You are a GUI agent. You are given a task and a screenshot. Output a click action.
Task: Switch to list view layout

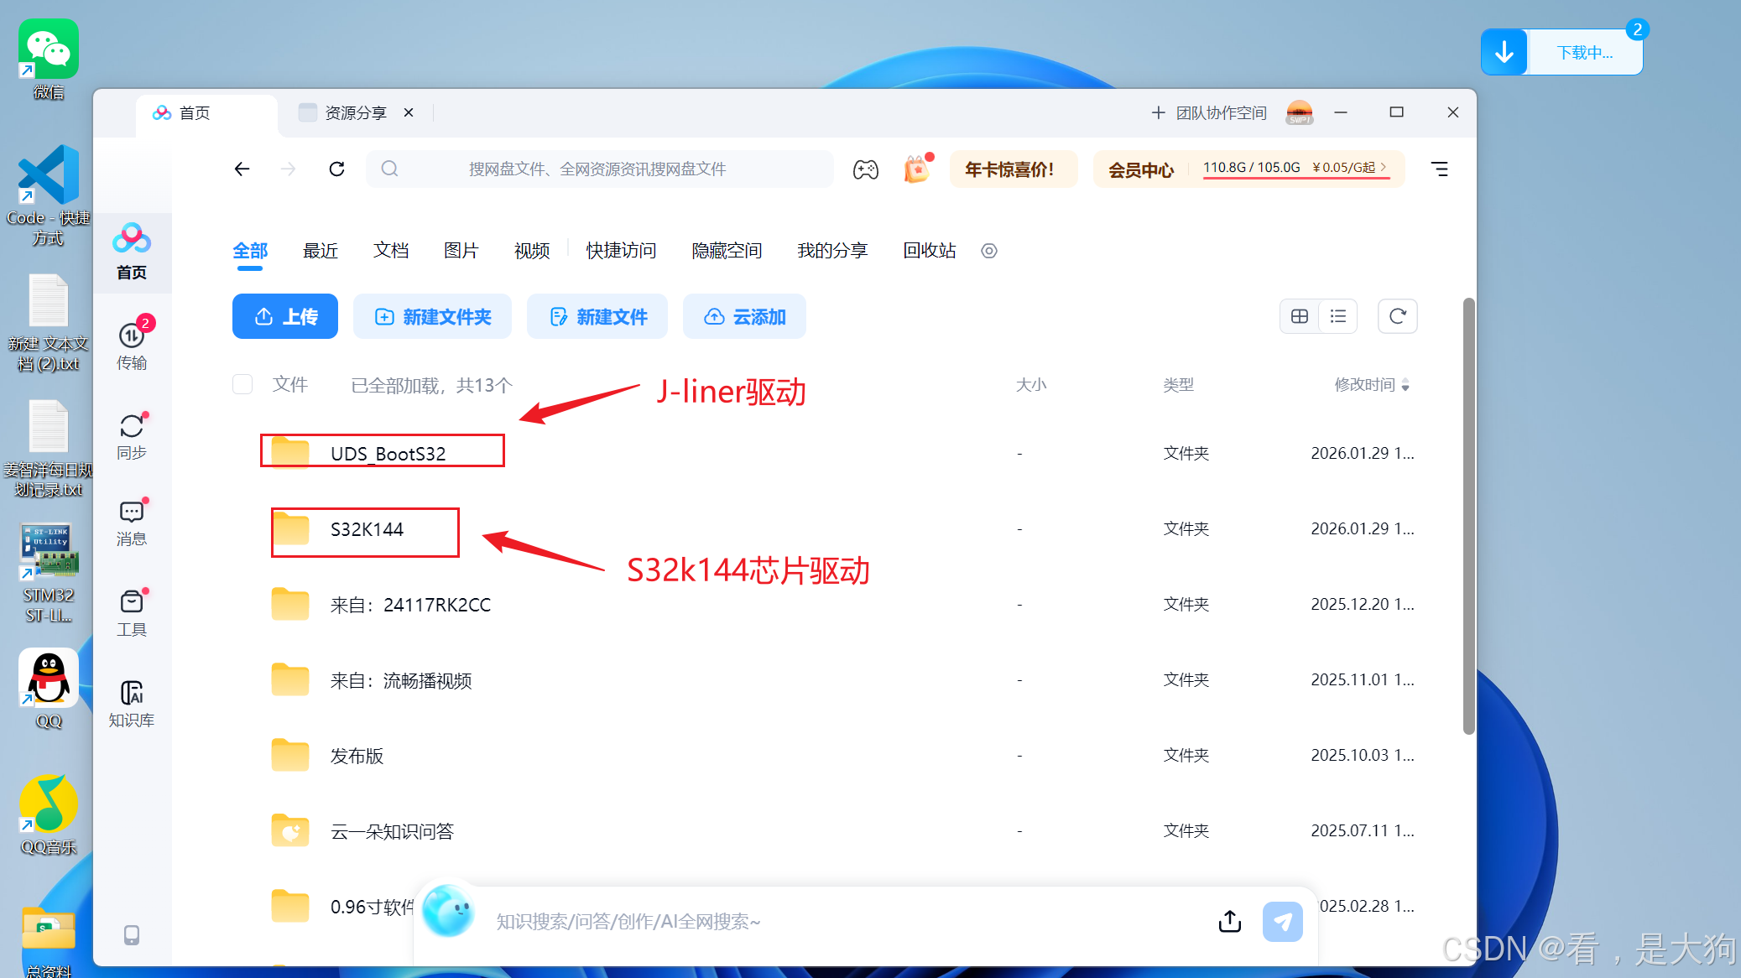1338,316
